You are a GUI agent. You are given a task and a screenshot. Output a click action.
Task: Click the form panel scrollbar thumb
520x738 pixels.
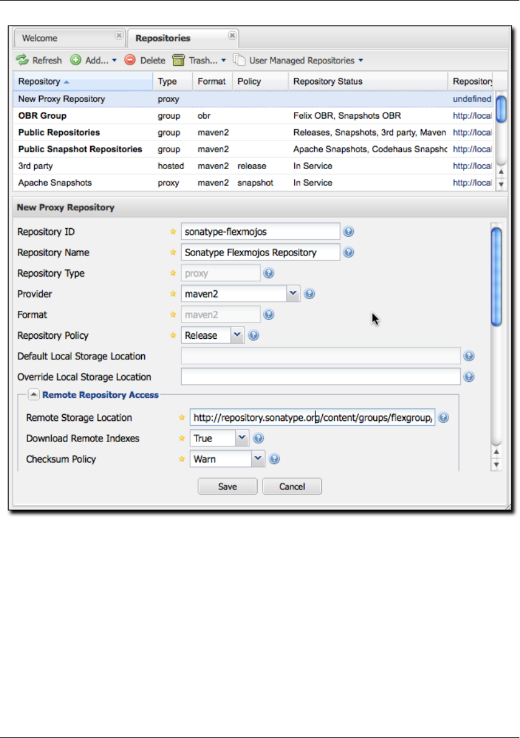(x=496, y=277)
